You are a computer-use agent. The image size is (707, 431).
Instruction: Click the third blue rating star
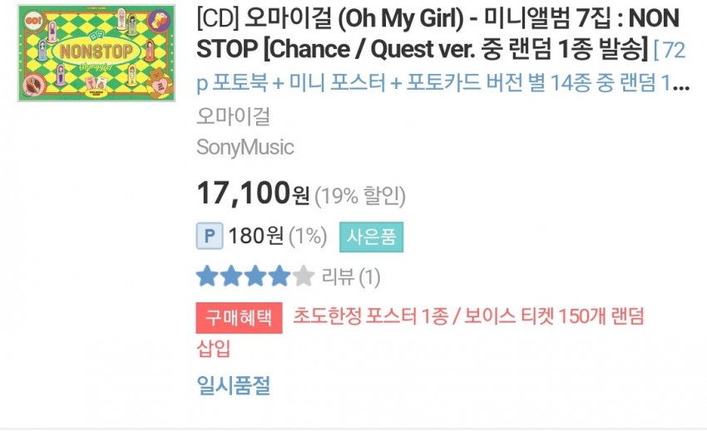click(255, 276)
